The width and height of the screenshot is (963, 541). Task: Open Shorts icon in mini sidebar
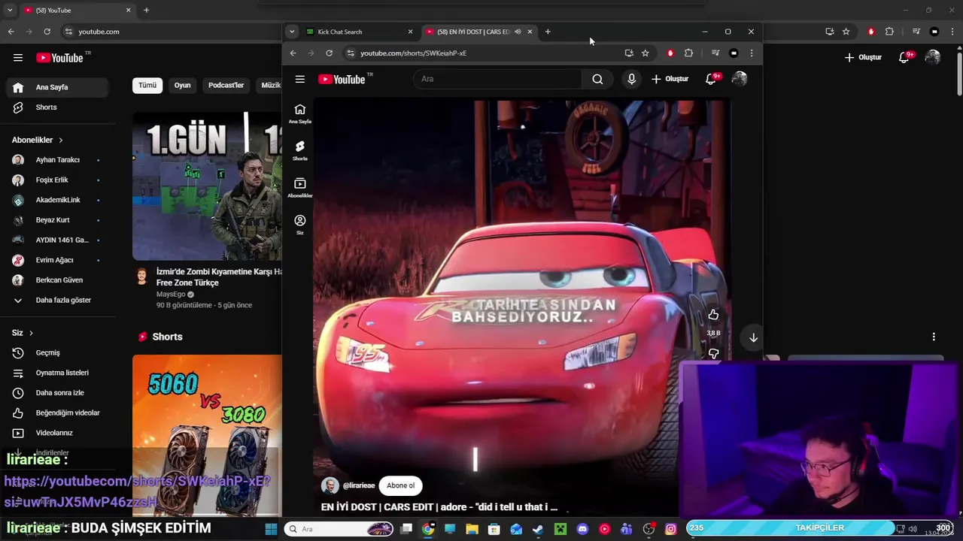tap(300, 150)
